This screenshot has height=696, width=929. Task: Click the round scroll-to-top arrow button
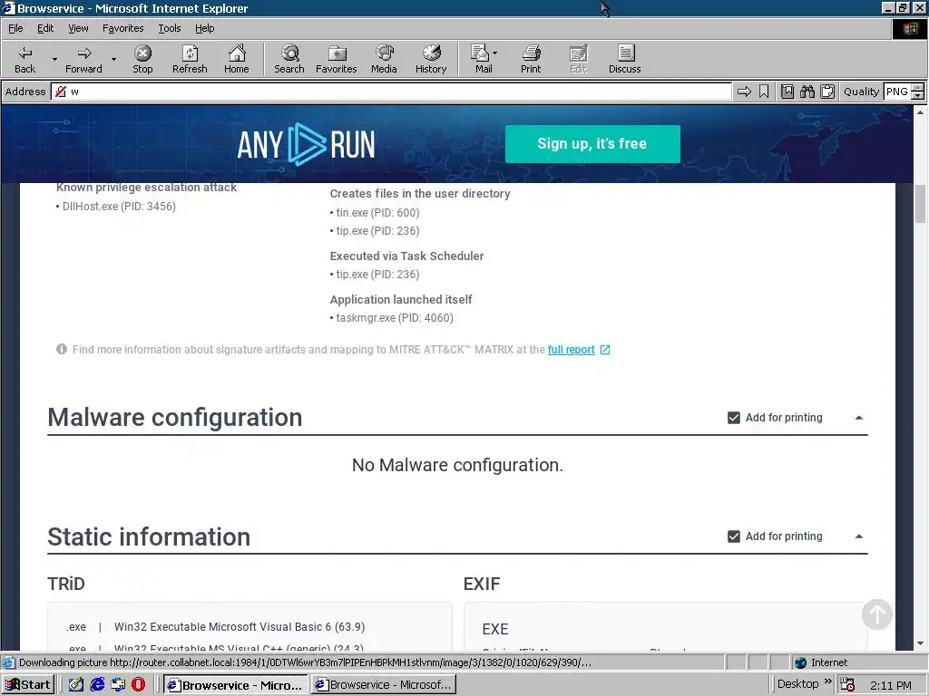pos(877,614)
